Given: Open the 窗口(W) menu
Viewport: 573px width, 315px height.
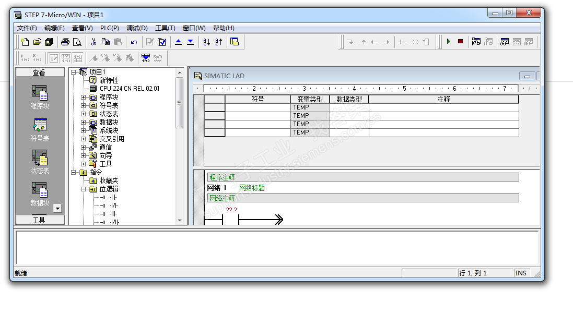Looking at the screenshot, I should tap(194, 28).
